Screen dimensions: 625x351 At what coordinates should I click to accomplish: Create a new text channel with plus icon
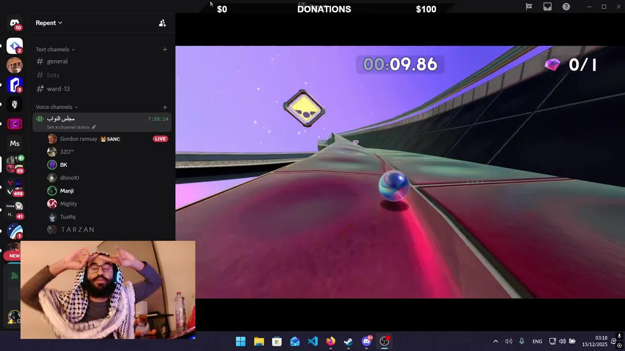[x=165, y=49]
